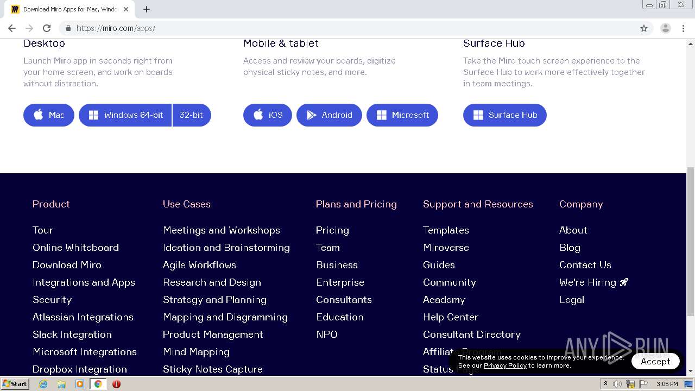Open the Android app download
Screen dimensions: 695x391
329,115
